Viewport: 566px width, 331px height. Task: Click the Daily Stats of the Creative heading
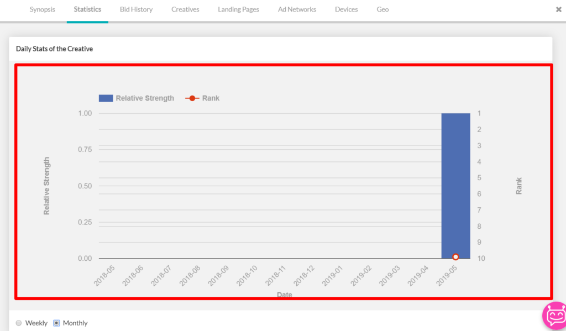coord(54,49)
